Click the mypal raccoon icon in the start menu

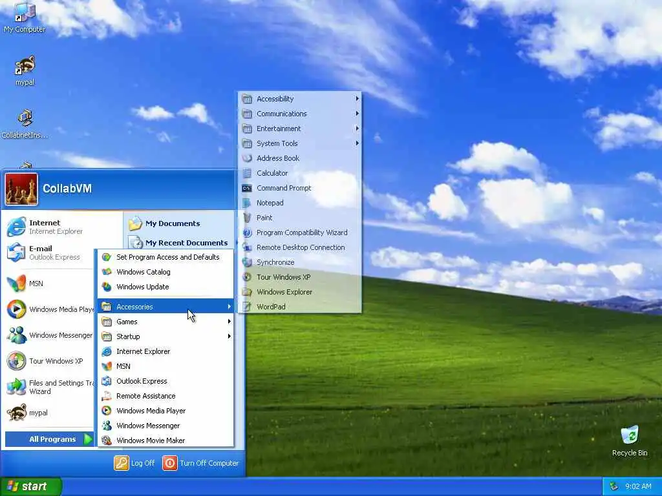click(16, 413)
